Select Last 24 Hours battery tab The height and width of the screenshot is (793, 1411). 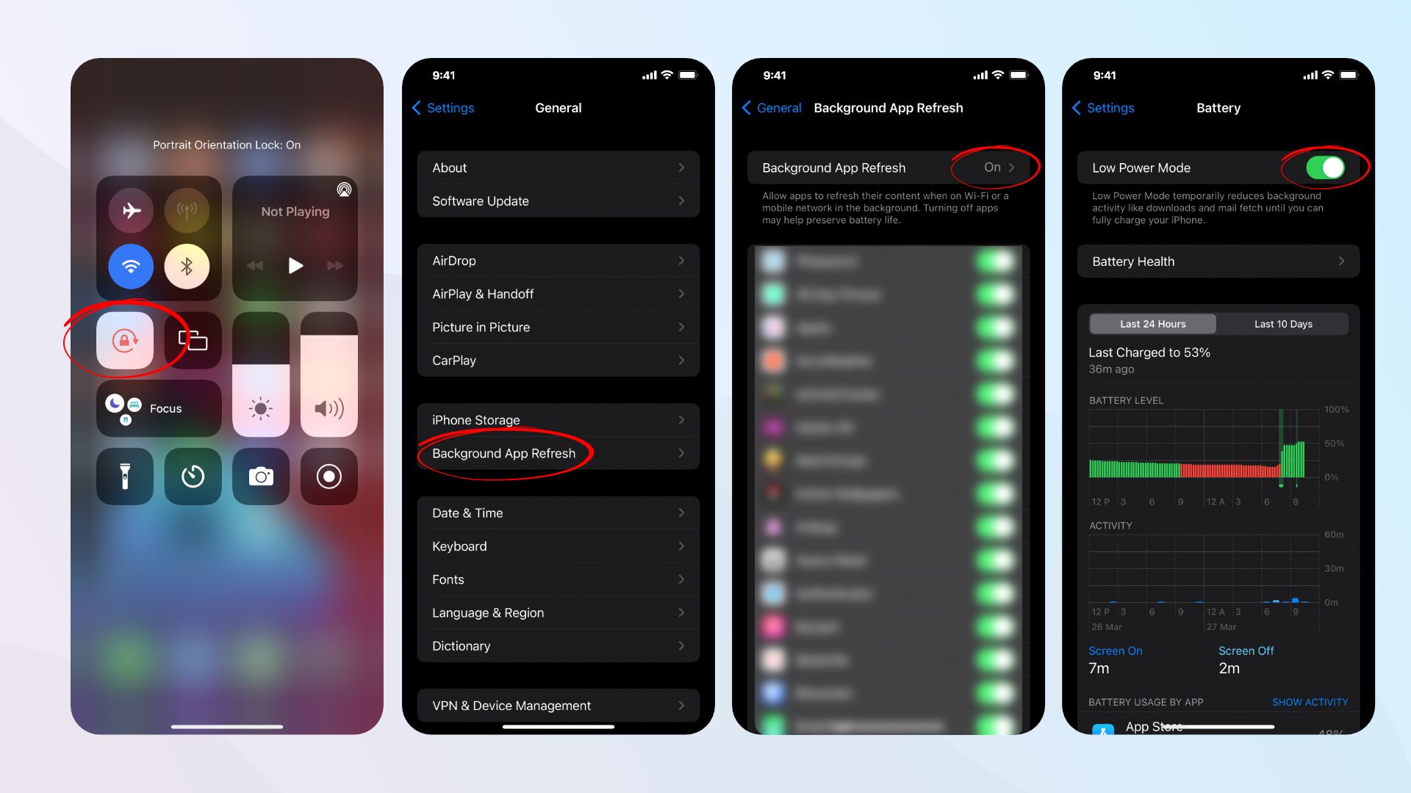tap(1152, 322)
